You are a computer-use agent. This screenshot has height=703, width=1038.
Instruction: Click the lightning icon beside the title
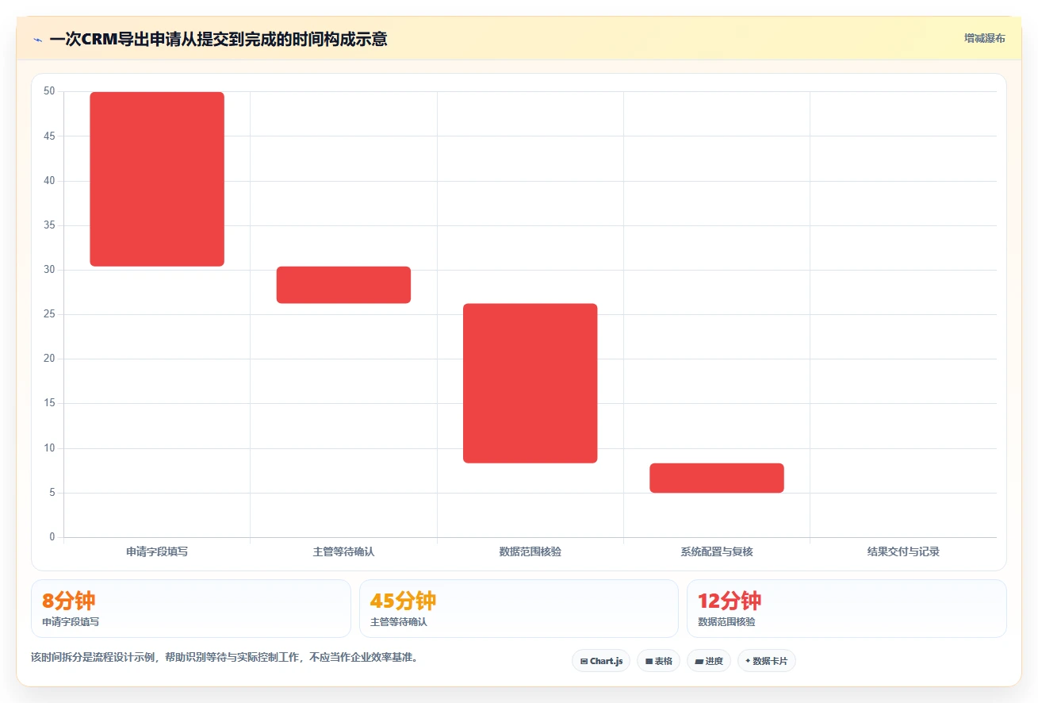tap(38, 40)
